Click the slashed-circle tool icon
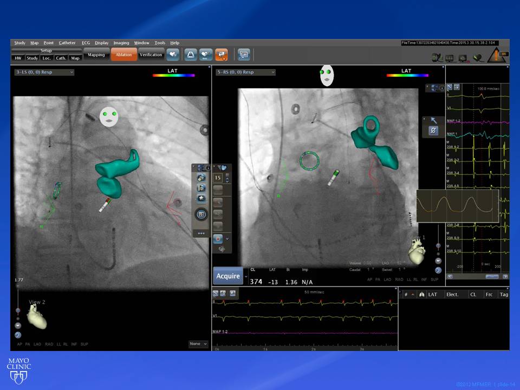 pos(433,131)
